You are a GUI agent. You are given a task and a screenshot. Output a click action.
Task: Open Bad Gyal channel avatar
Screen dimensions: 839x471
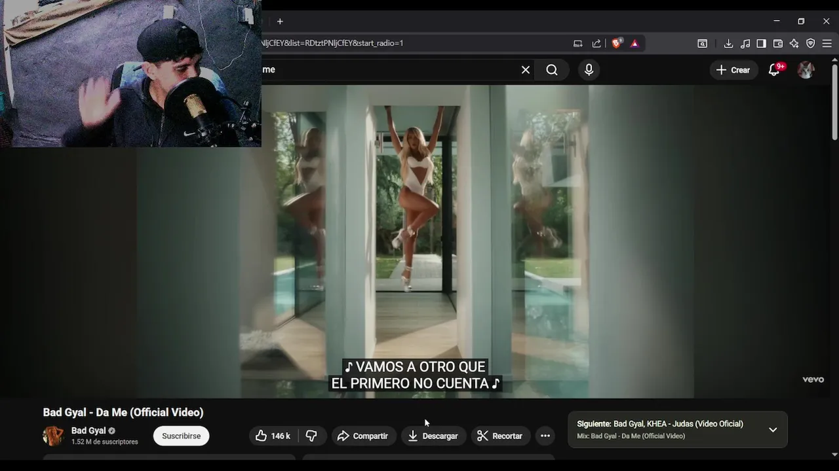[x=53, y=436]
